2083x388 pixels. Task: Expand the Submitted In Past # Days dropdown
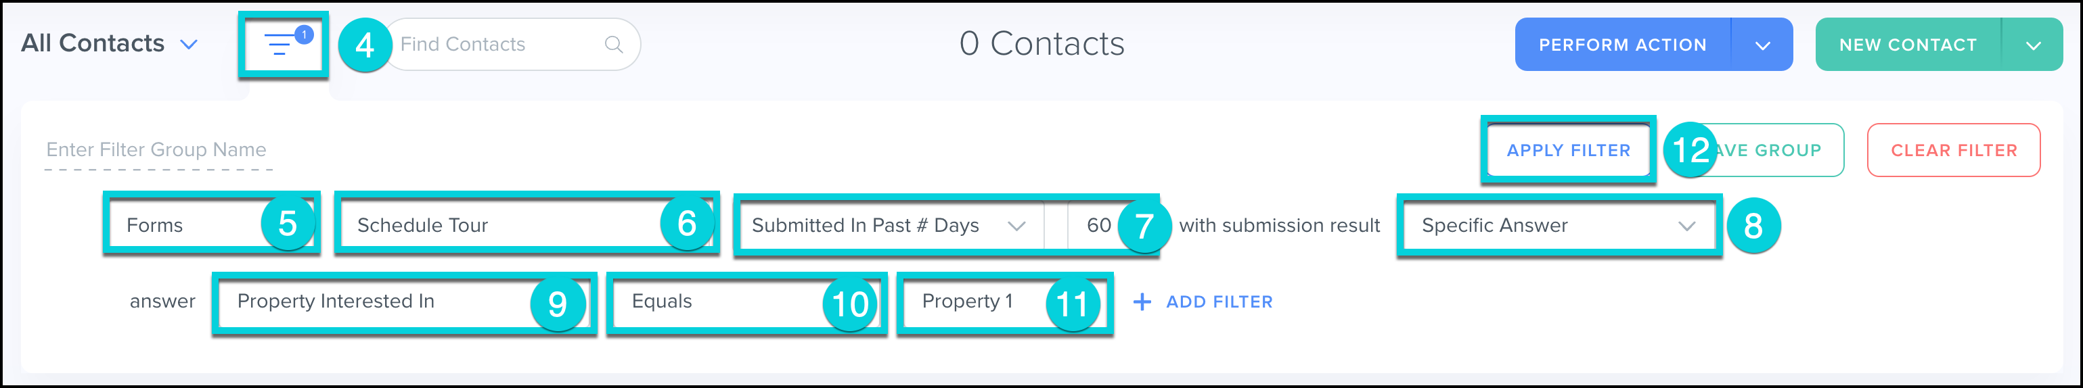coord(888,226)
